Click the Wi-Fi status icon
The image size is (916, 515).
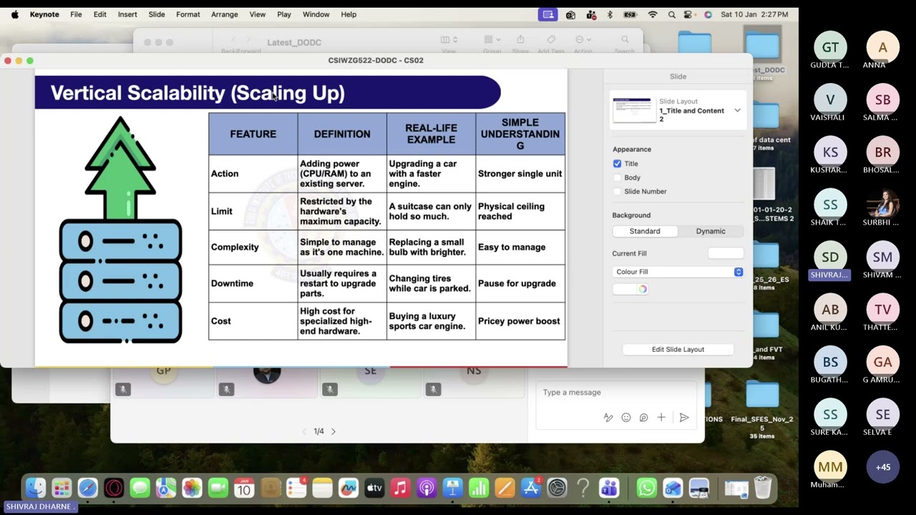pyautogui.click(x=653, y=14)
